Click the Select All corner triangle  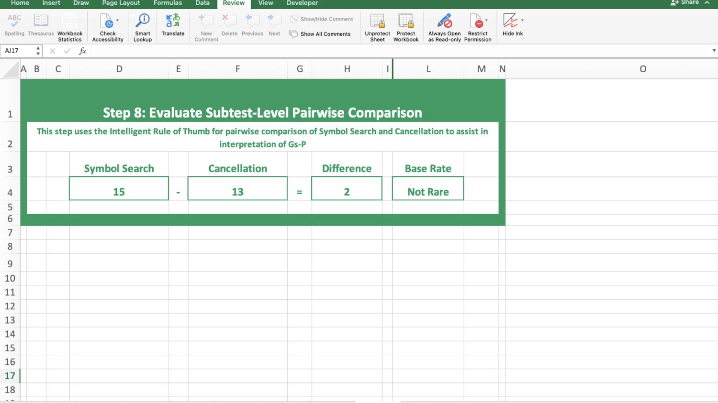10,69
